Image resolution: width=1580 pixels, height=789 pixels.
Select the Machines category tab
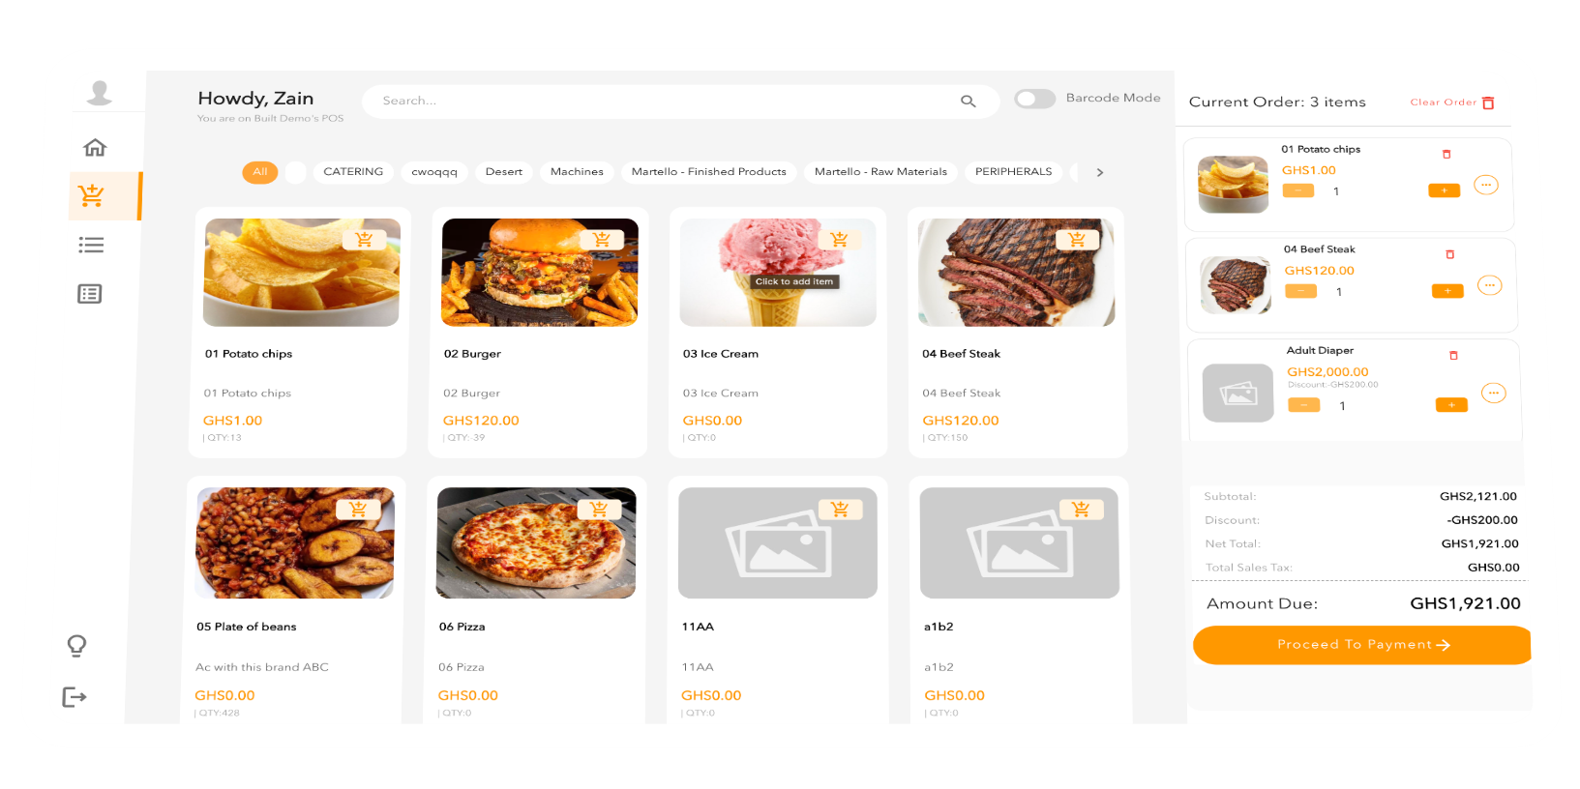(x=577, y=172)
